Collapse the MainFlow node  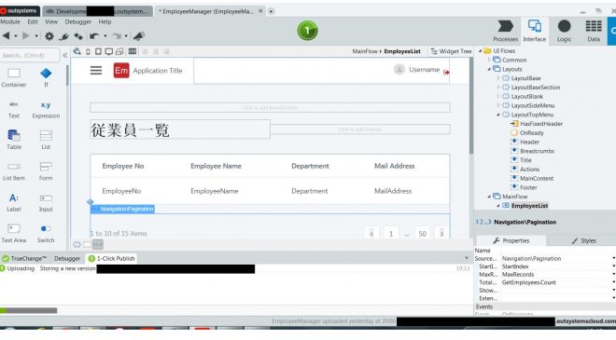(x=489, y=197)
